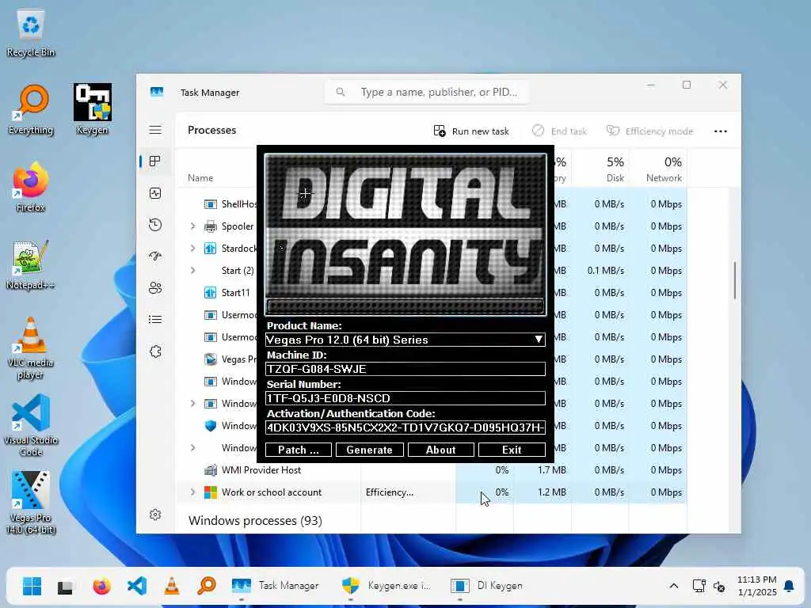Open VLC media player desktop shortcut
This screenshot has height=608, width=811.
click(31, 348)
